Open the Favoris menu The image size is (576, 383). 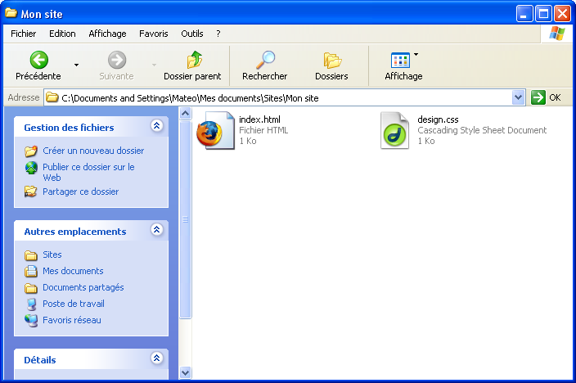[153, 34]
